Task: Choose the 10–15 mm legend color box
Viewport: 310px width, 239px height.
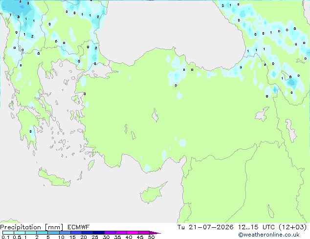Action: (x=65, y=233)
